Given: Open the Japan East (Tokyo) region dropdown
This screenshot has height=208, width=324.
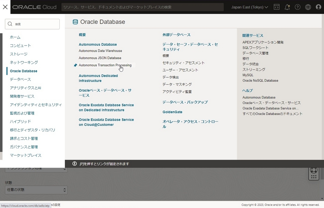Looking at the screenshot, I should click(x=249, y=7).
